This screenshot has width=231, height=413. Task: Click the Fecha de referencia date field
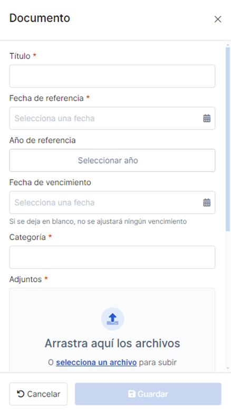[112, 118]
